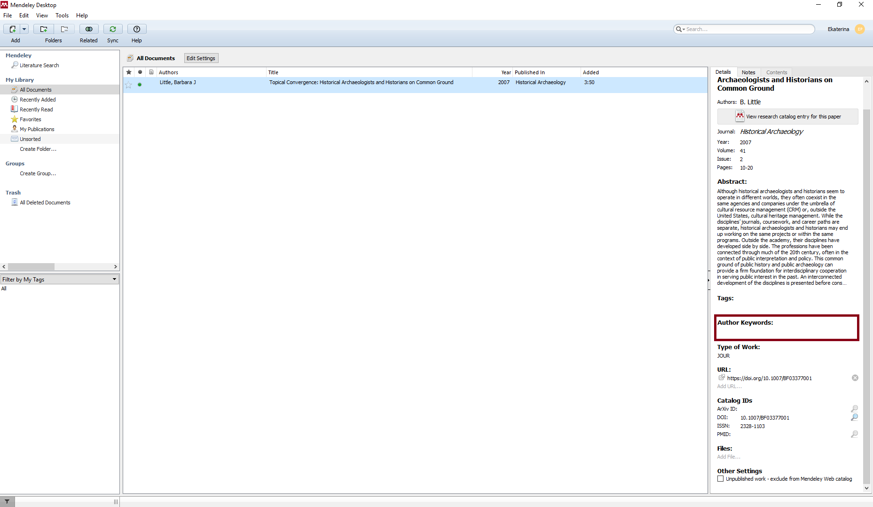The height and width of the screenshot is (507, 873).
Task: Click the B. Little author field
Action: tap(750, 102)
